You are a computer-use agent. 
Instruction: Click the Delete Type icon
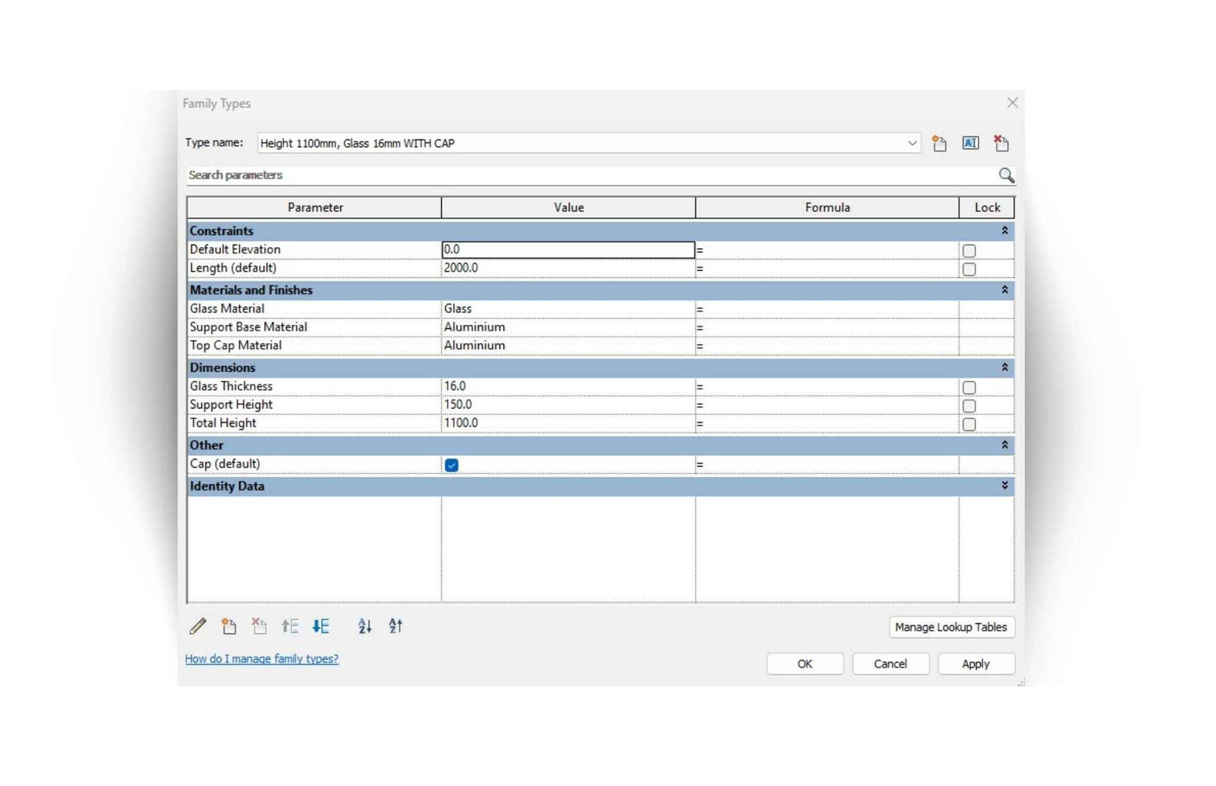(x=1001, y=143)
